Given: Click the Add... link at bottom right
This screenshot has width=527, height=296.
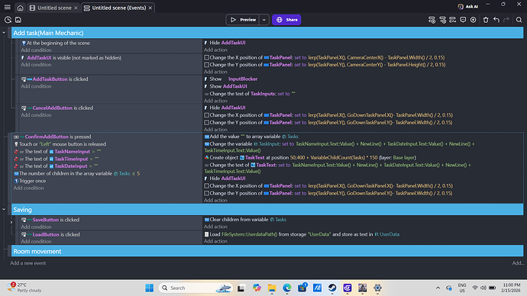Looking at the screenshot, I should 518,263.
